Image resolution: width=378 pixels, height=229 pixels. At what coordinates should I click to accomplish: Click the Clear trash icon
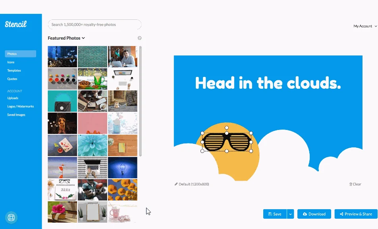coord(351,184)
